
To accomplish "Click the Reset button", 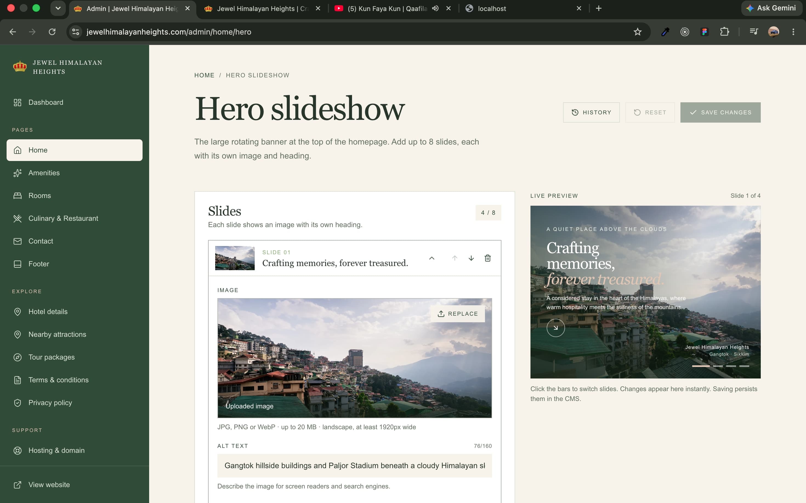I will coord(650,112).
